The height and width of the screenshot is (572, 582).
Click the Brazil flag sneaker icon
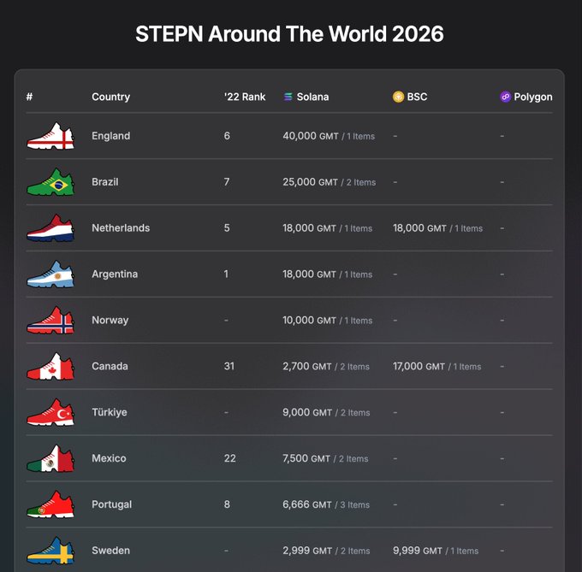point(50,182)
